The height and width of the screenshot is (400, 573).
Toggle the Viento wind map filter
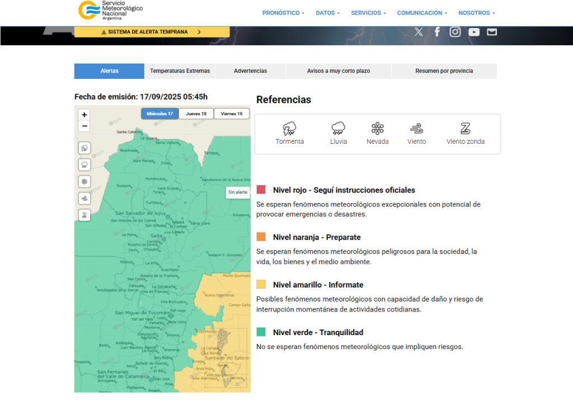(84, 198)
